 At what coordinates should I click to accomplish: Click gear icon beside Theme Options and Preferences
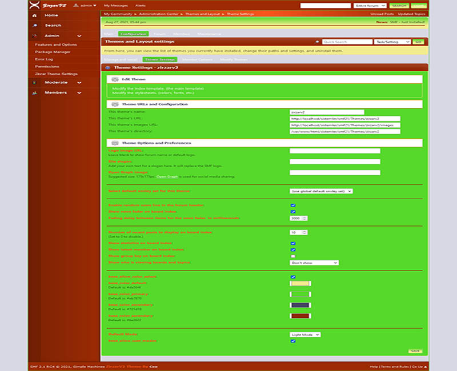[115, 143]
